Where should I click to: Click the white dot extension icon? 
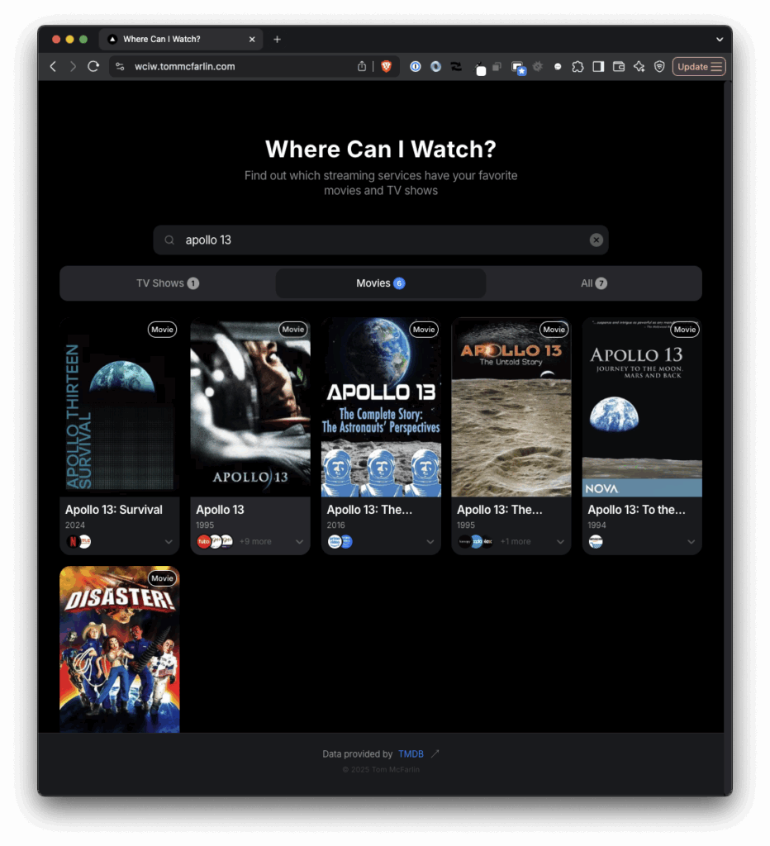point(558,66)
